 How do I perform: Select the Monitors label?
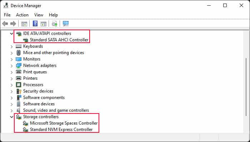pos(32,59)
